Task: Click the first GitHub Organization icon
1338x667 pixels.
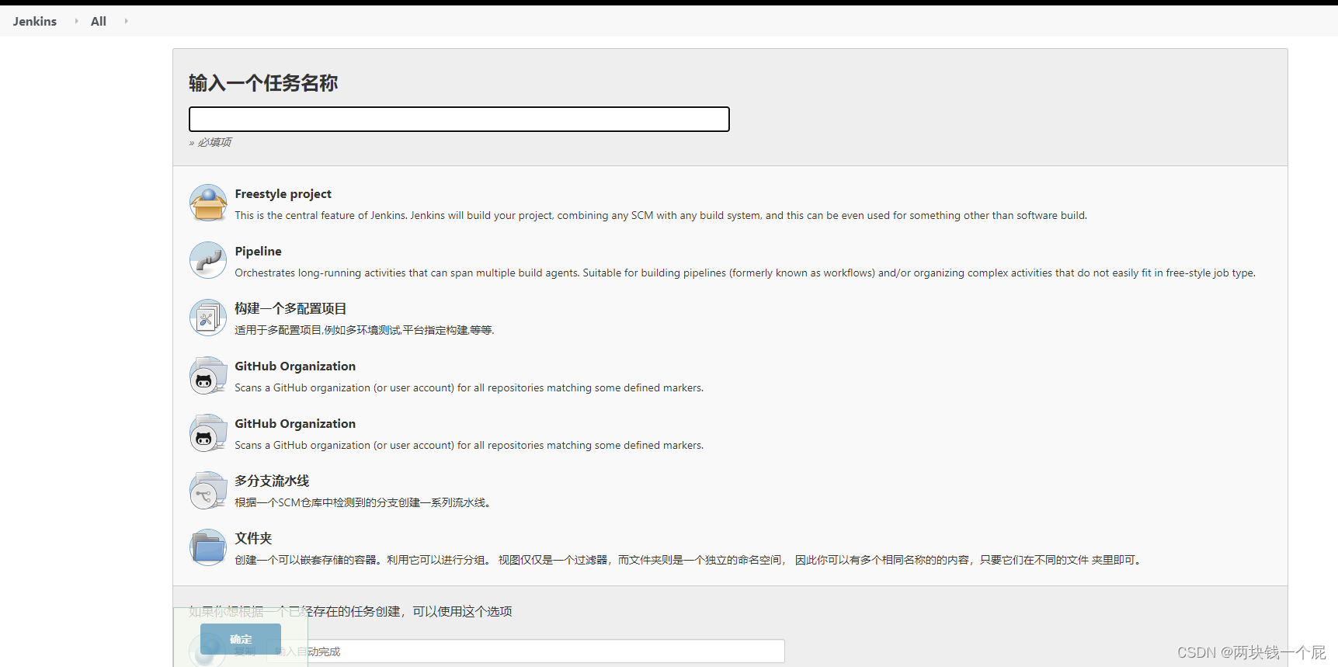Action: (x=208, y=375)
